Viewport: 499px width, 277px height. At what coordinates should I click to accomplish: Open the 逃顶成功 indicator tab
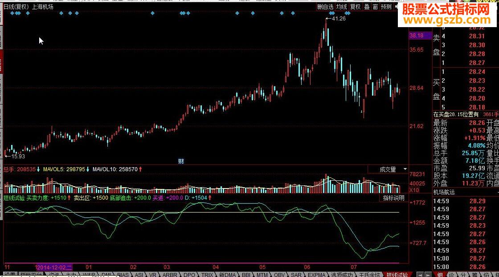tap(342, 274)
